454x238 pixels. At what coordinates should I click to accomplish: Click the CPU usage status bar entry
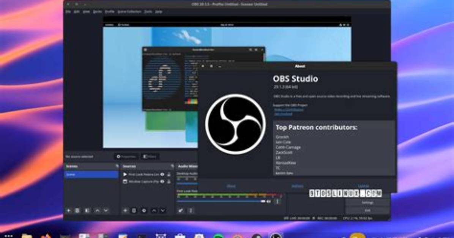tap(358, 218)
